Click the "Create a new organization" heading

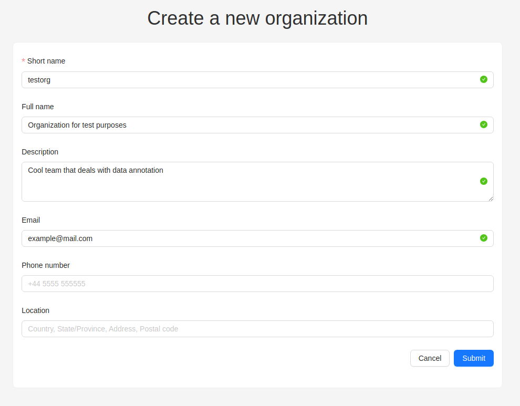pos(257,18)
